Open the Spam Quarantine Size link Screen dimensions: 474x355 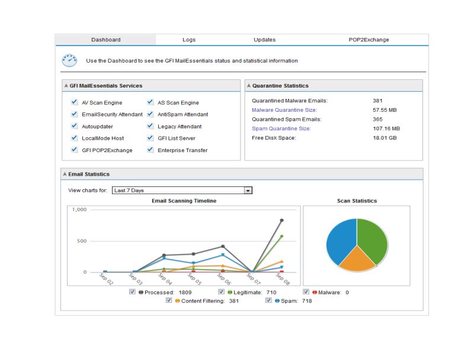coord(281,128)
